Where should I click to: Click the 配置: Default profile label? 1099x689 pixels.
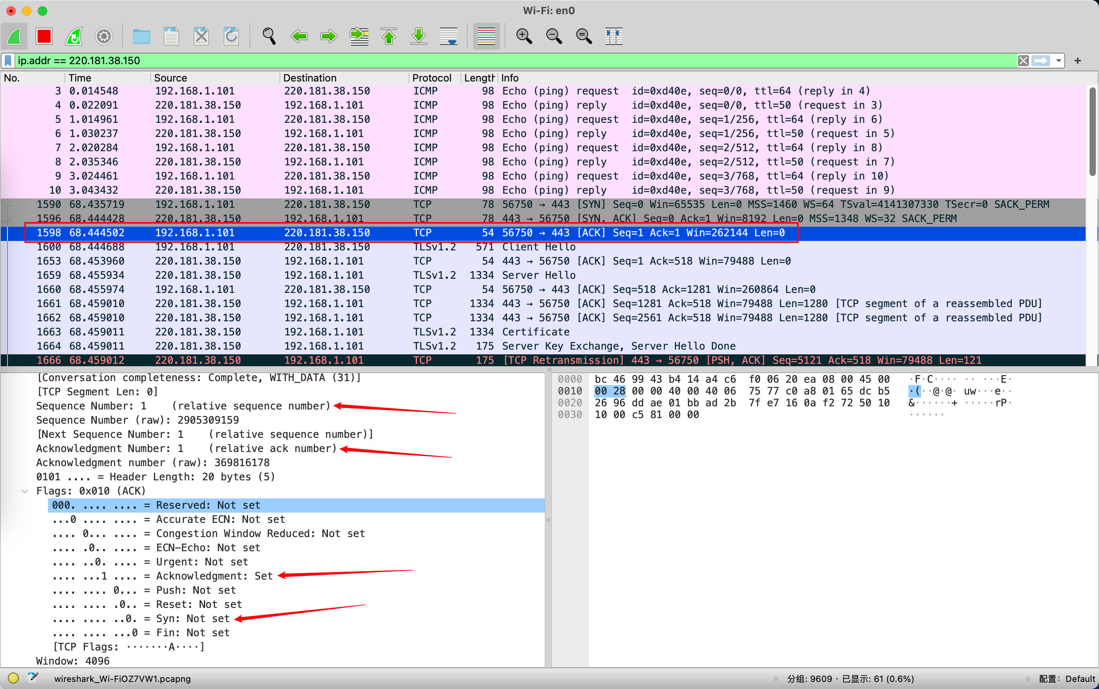click(x=1067, y=678)
